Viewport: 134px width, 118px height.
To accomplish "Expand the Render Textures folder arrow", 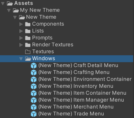I will (x=21, y=45).
